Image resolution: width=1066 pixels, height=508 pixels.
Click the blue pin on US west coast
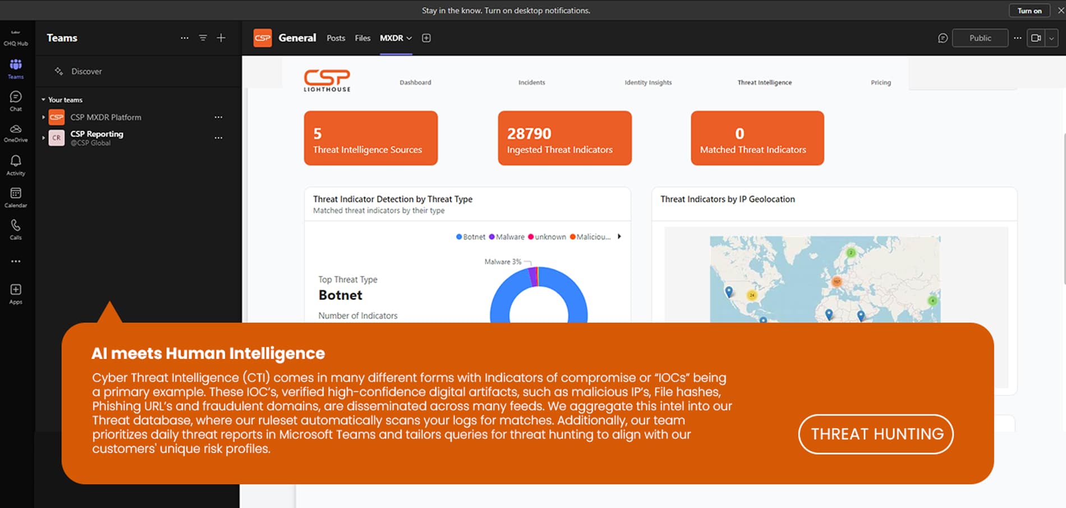click(728, 292)
